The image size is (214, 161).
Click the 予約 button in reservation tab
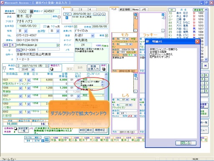coord(67,14)
